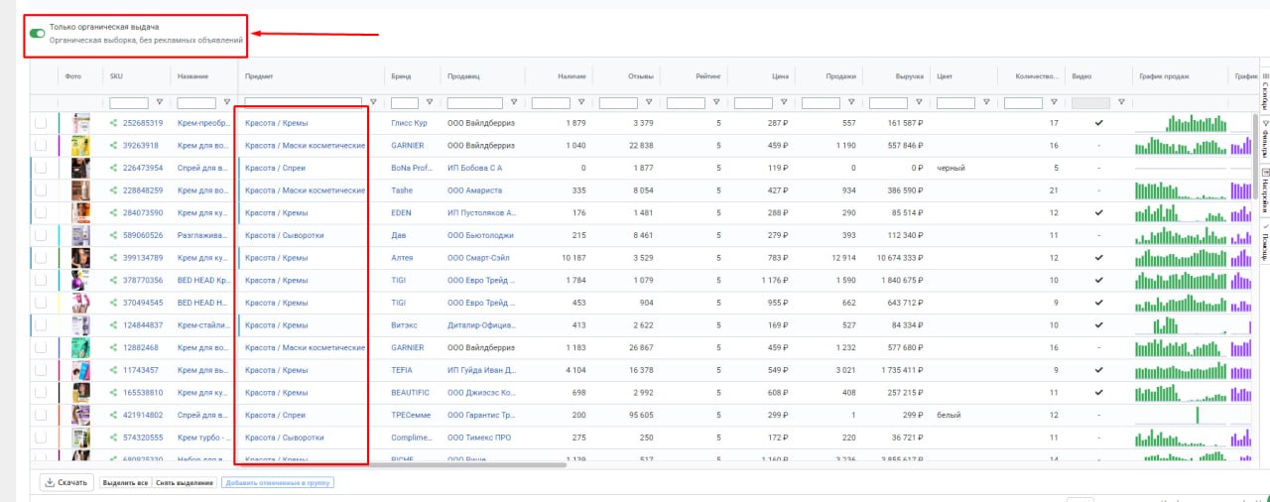1270x502 pixels.
Task: Click the Выделить все button
Action: (x=125, y=483)
